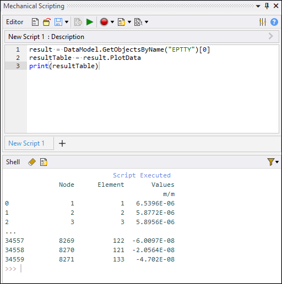Open editor preferences sliders icon

pyautogui.click(x=263, y=22)
